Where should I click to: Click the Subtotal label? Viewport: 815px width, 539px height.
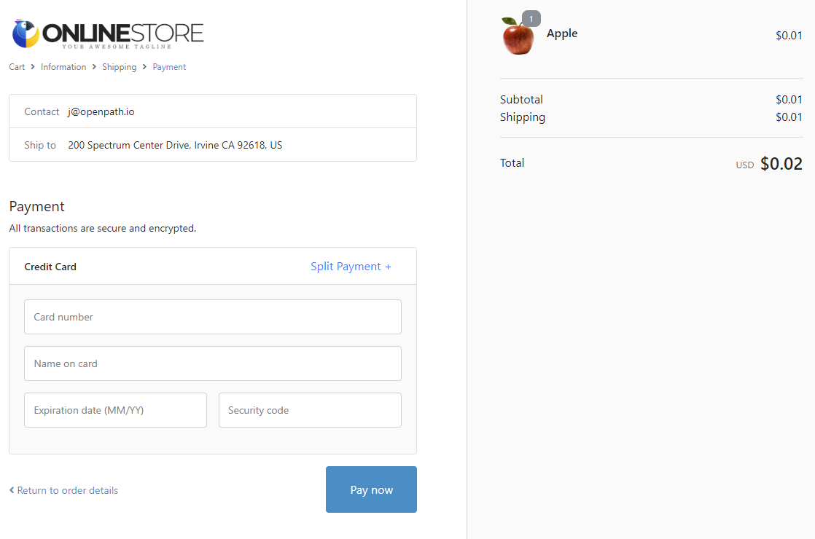tap(521, 100)
